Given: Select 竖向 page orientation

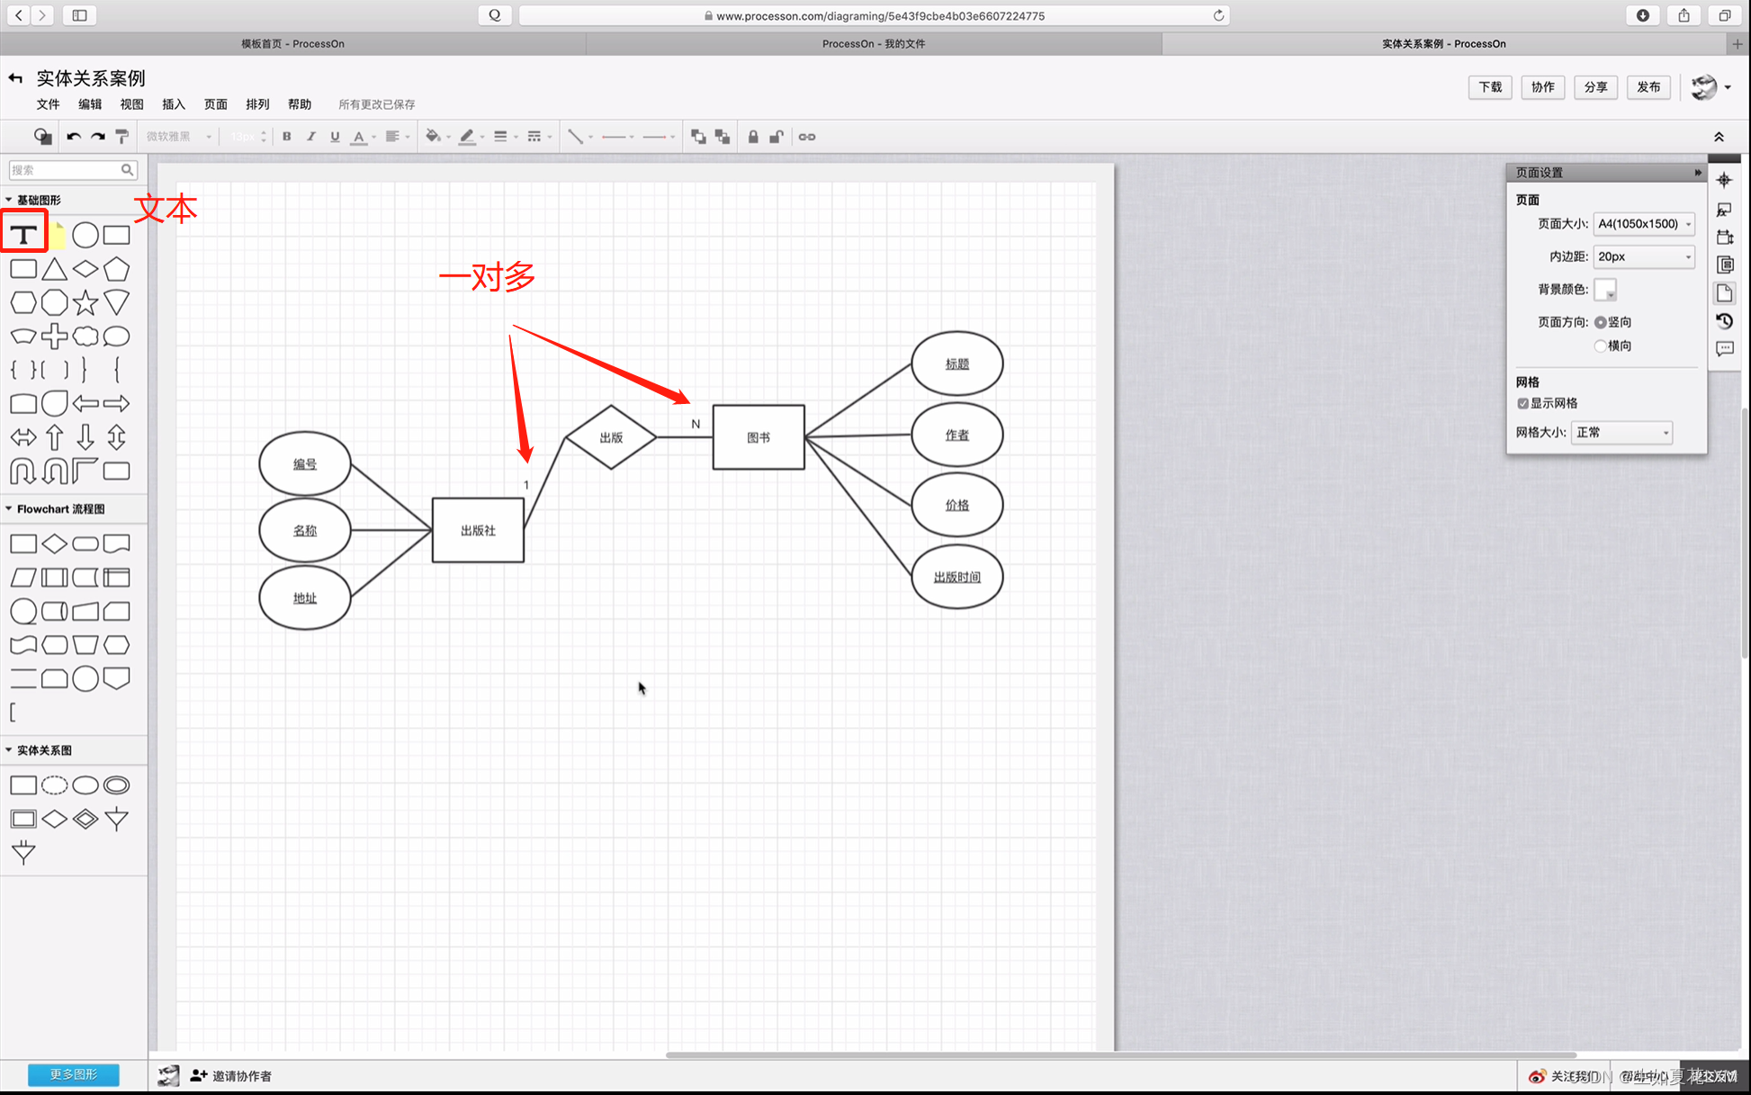Looking at the screenshot, I should coord(1600,322).
